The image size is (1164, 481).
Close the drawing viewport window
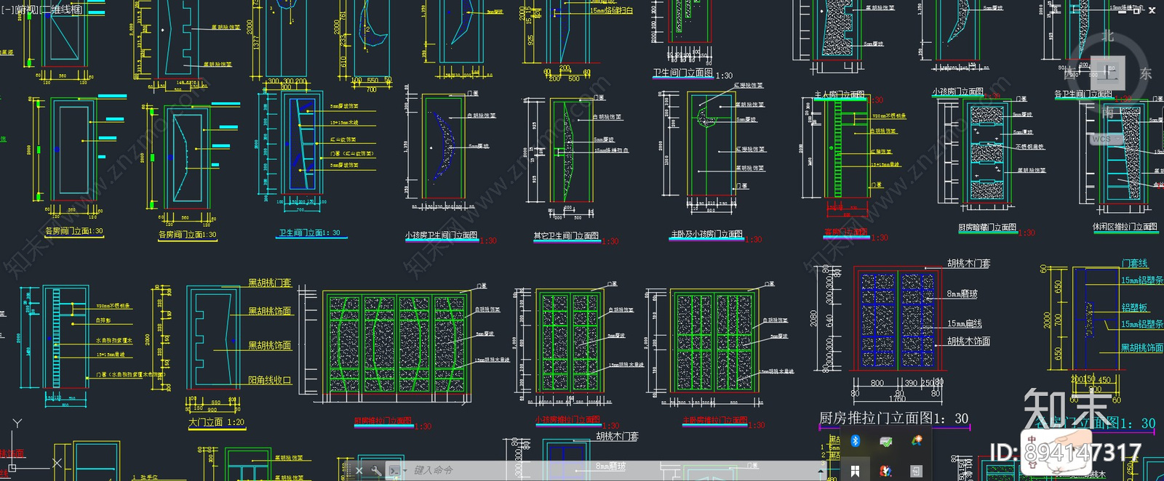[1152, 10]
